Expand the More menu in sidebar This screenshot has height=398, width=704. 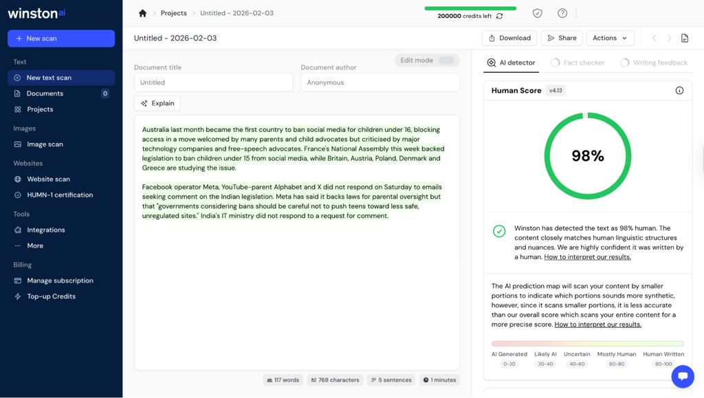pos(35,245)
